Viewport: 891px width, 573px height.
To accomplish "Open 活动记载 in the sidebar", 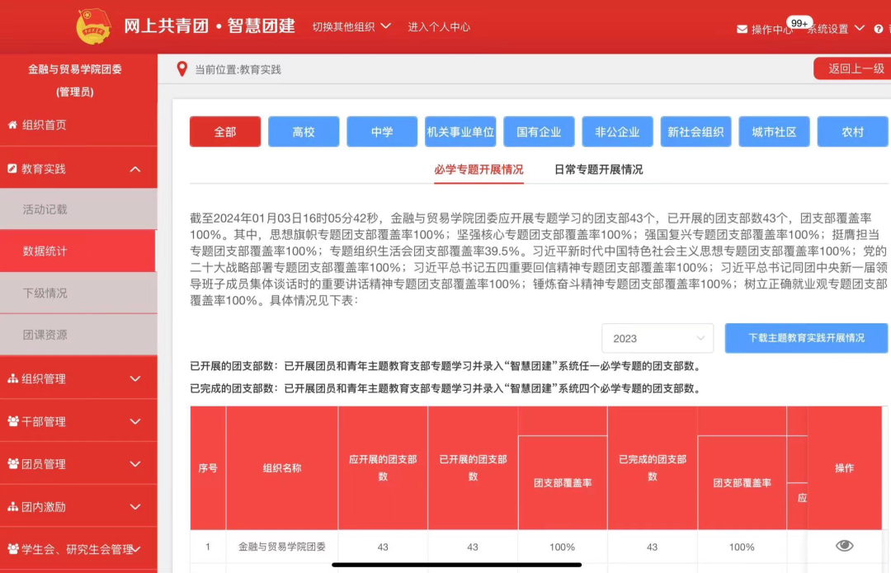I will coord(45,209).
